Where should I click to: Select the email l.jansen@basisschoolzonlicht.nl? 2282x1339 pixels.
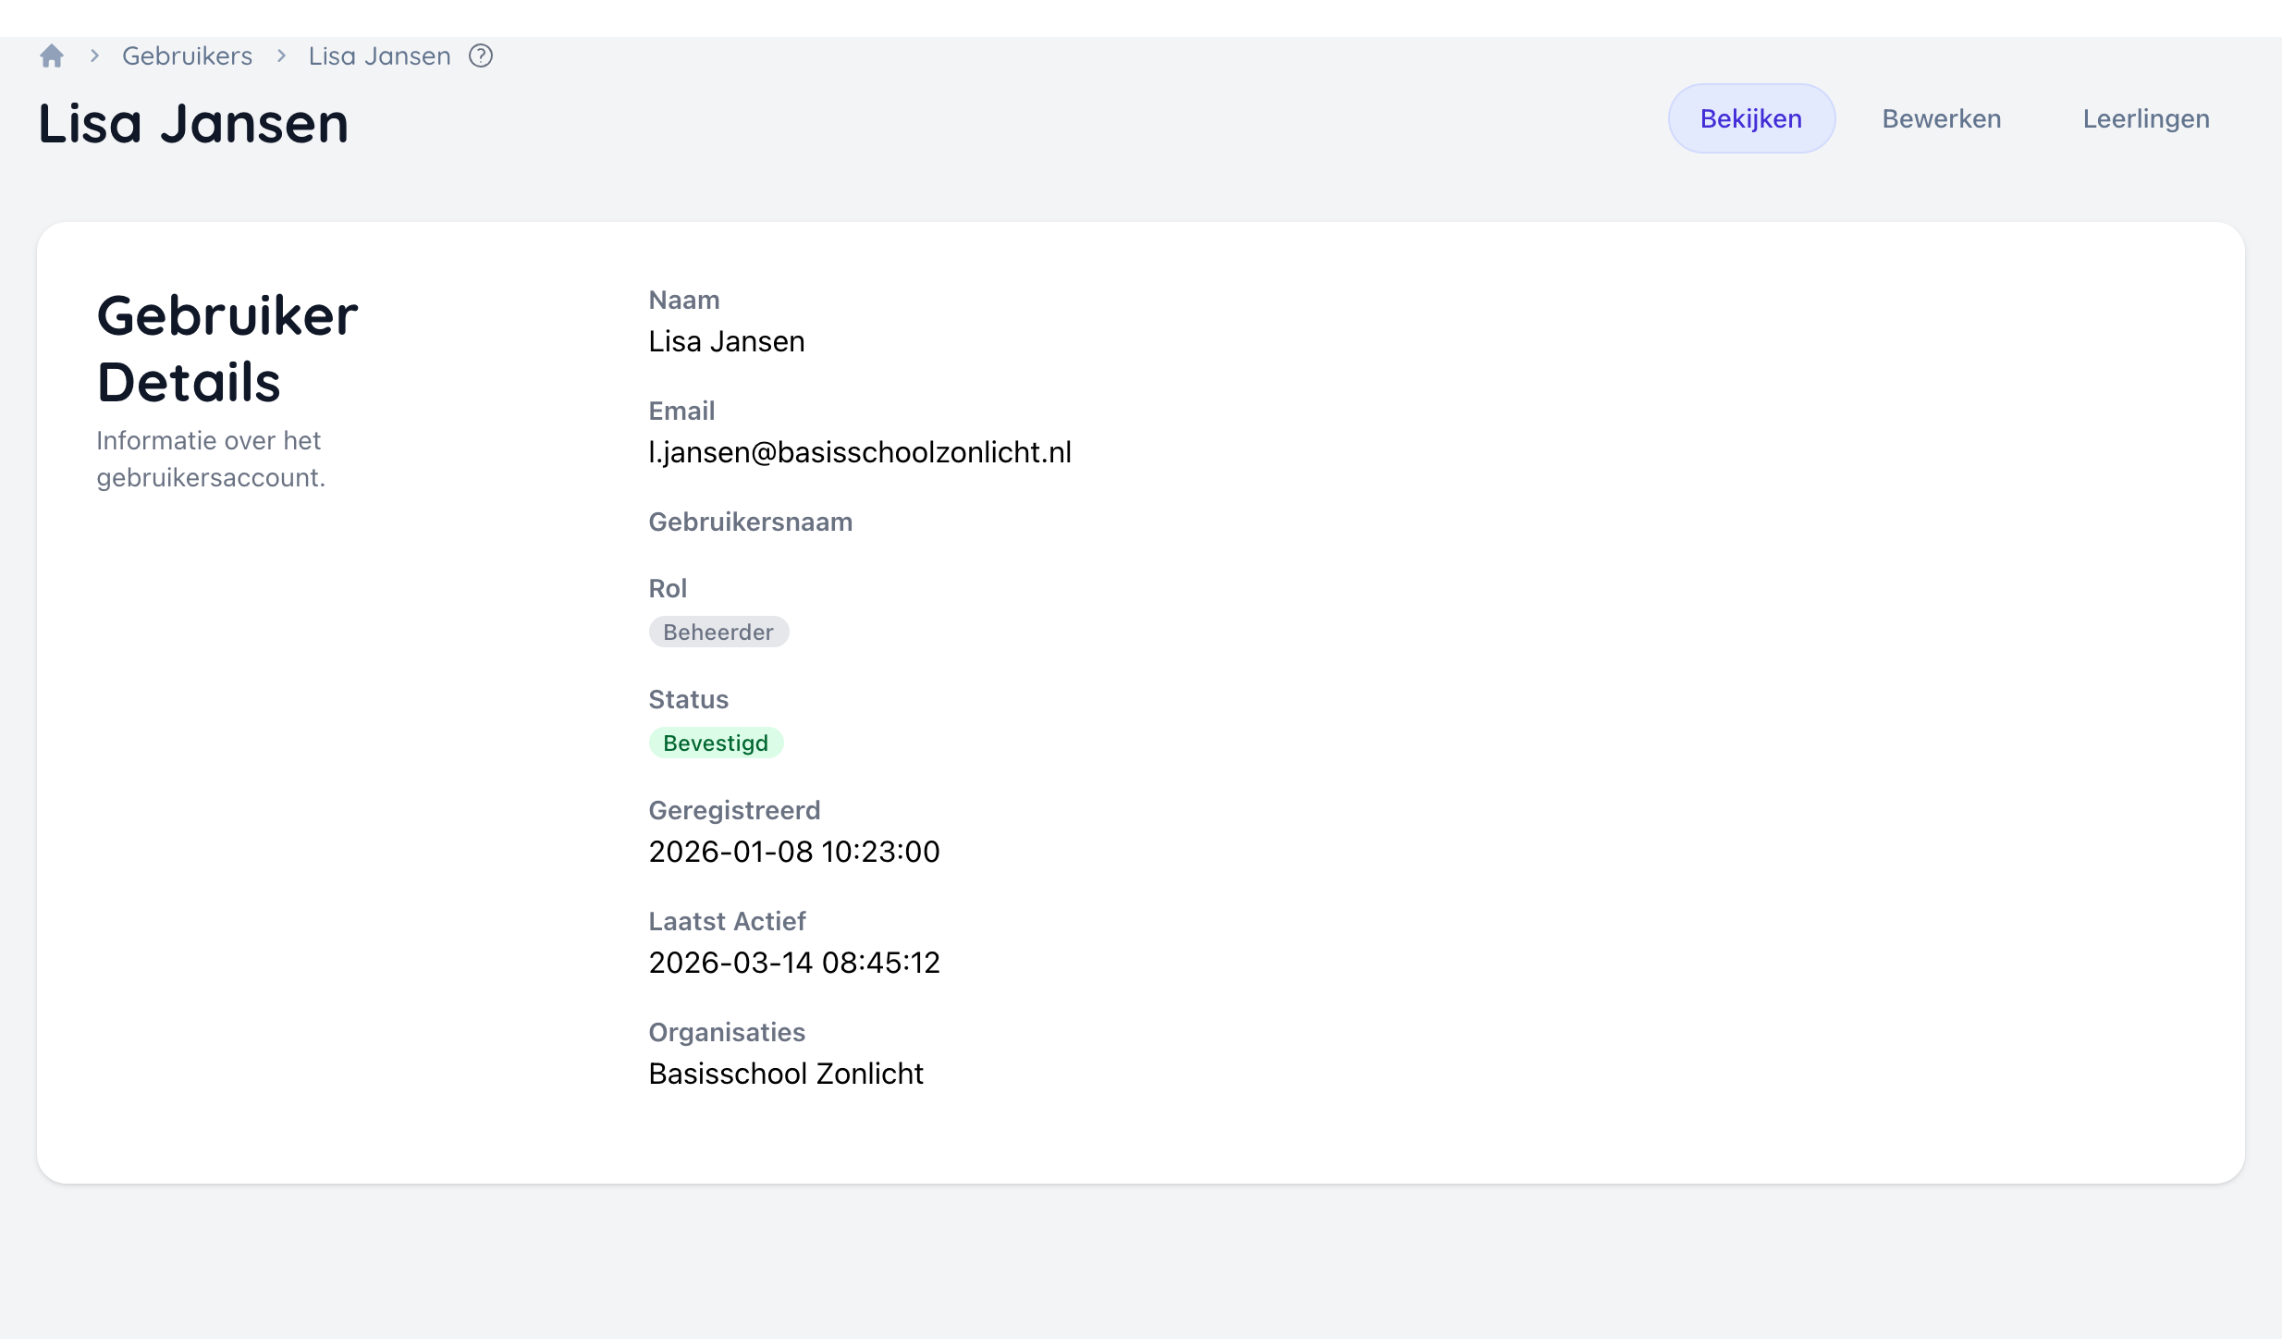click(x=859, y=452)
